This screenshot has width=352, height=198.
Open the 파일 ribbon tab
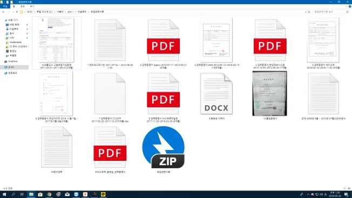coord(5,6)
